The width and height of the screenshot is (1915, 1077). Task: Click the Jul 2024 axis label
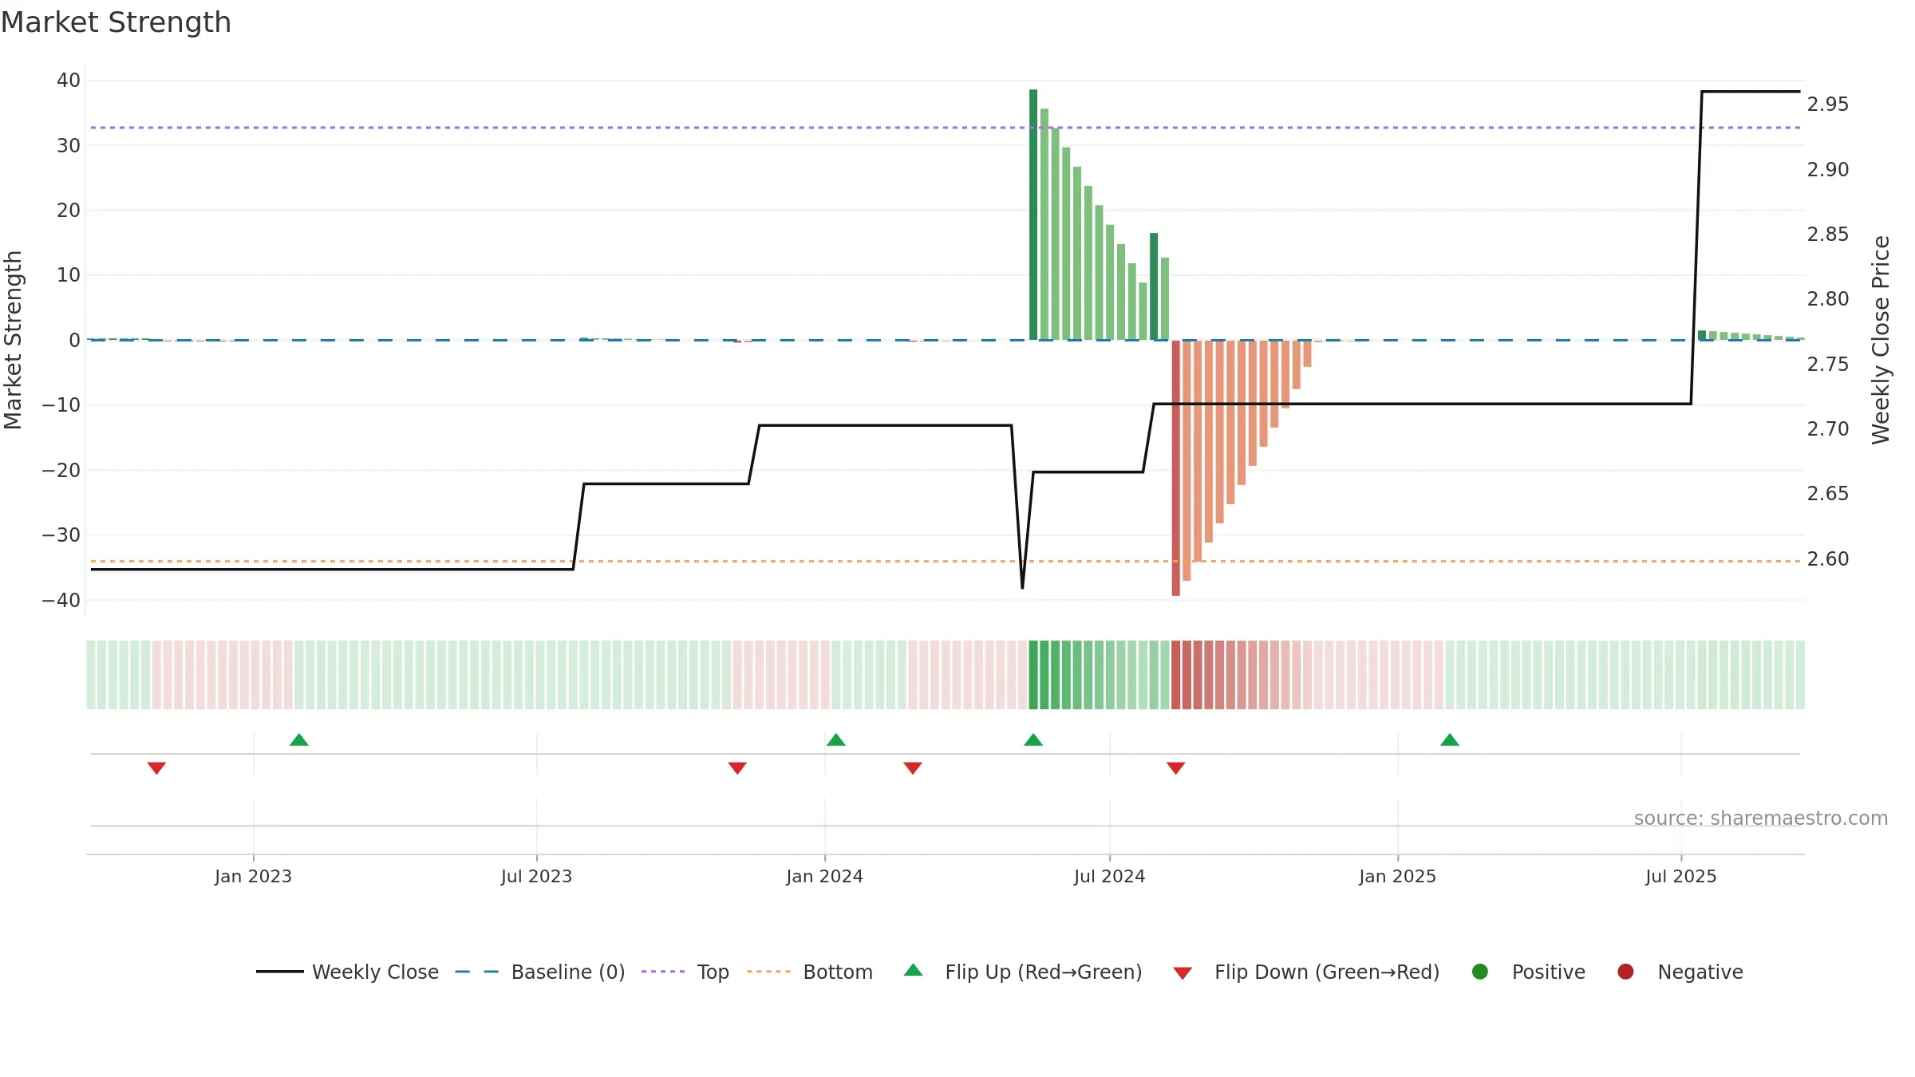[1109, 876]
